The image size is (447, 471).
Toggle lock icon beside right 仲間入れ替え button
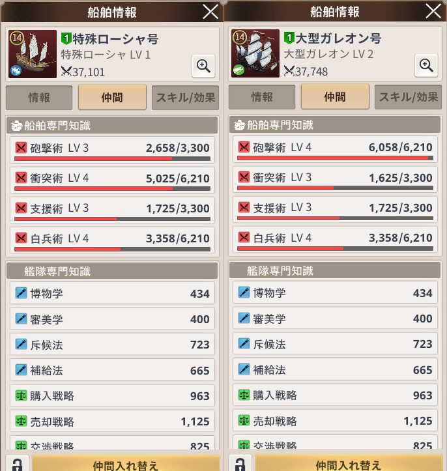tap(240, 464)
